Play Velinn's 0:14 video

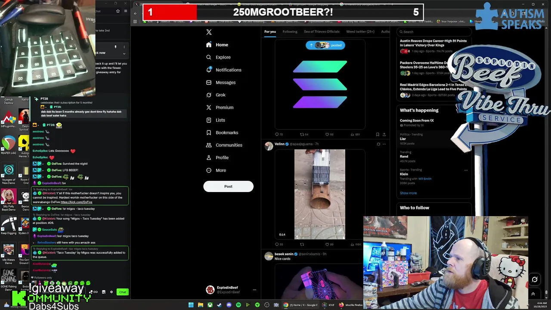(319, 194)
